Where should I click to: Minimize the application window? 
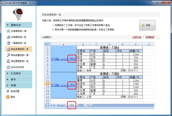[155, 2]
